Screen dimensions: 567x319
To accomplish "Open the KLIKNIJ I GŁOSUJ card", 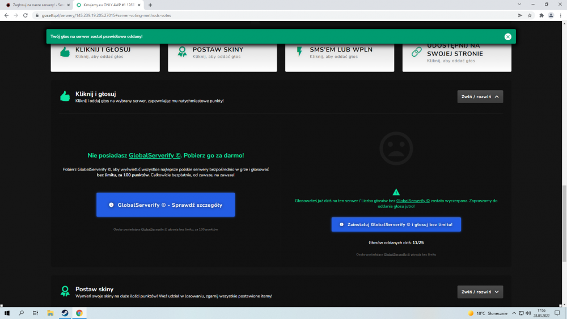I will [x=105, y=57].
